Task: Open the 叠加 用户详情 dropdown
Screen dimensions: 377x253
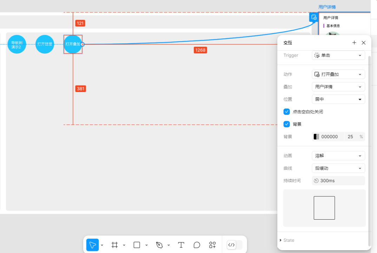Action: 338,87
